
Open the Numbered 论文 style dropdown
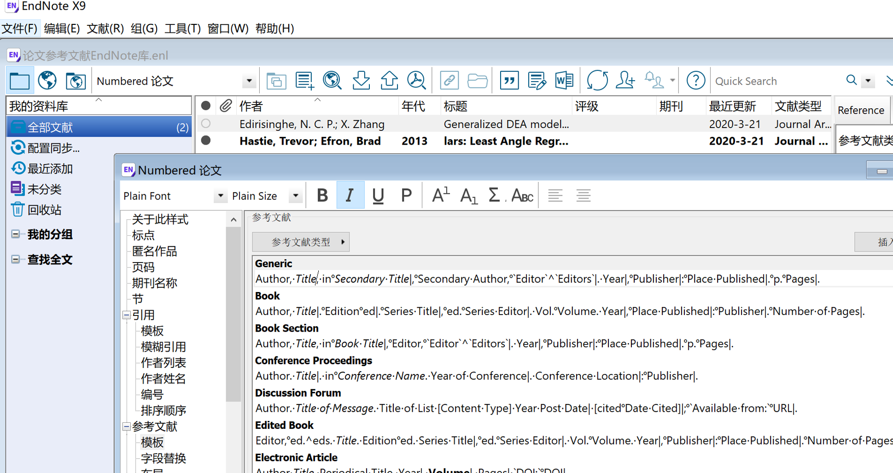[x=249, y=81]
